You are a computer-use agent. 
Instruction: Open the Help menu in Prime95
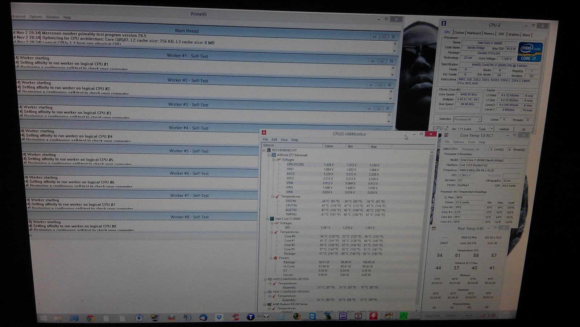67,17
